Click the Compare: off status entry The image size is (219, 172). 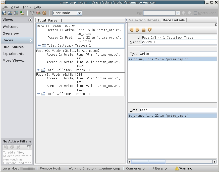tap(136, 168)
